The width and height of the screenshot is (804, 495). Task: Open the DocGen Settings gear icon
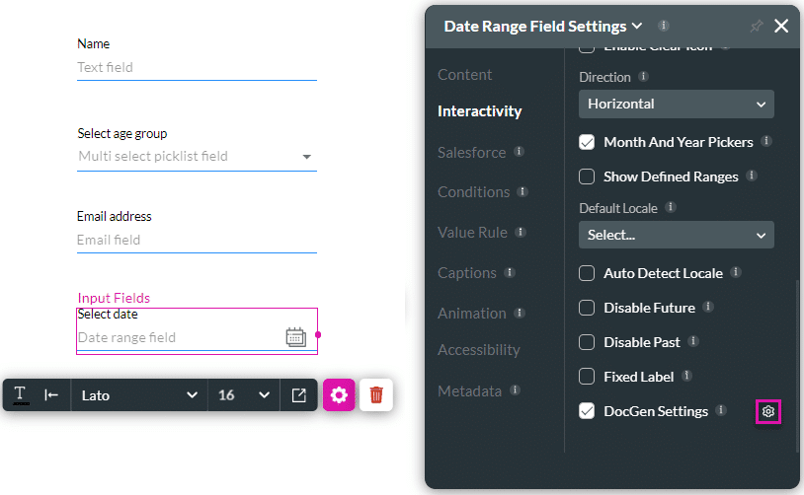point(768,411)
